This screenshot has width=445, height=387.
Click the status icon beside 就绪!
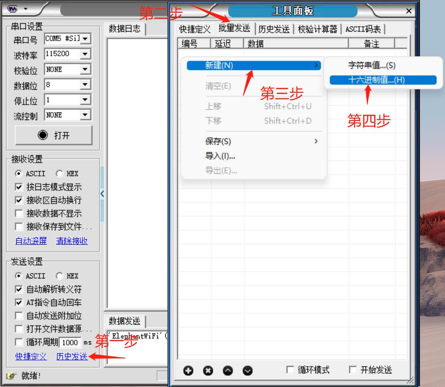(11, 376)
